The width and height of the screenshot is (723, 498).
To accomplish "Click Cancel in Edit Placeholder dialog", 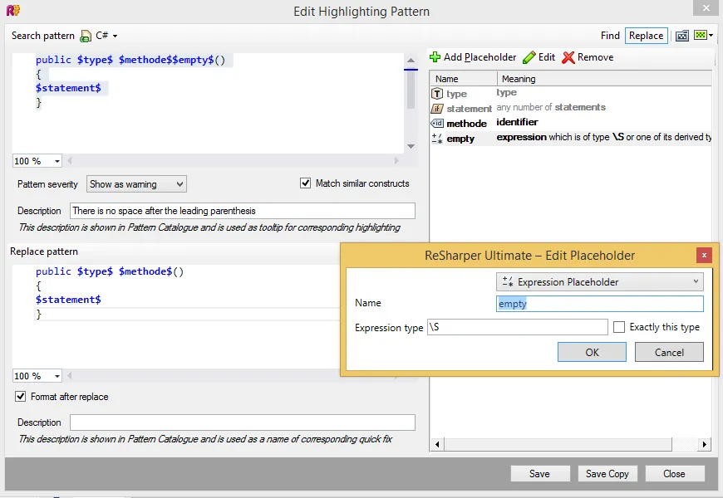I will coord(669,352).
